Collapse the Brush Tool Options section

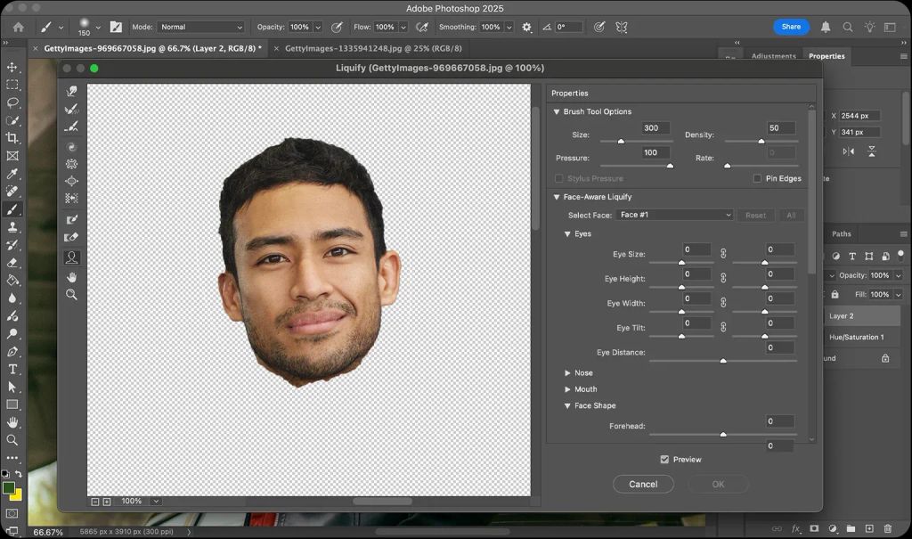(557, 112)
